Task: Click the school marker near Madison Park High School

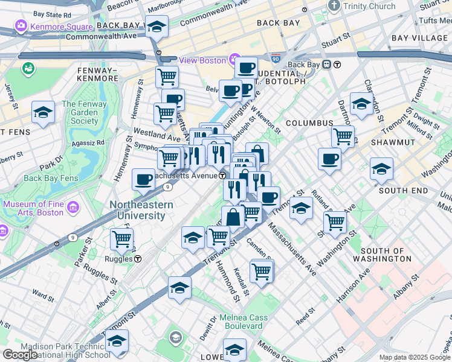Action: 117,341
